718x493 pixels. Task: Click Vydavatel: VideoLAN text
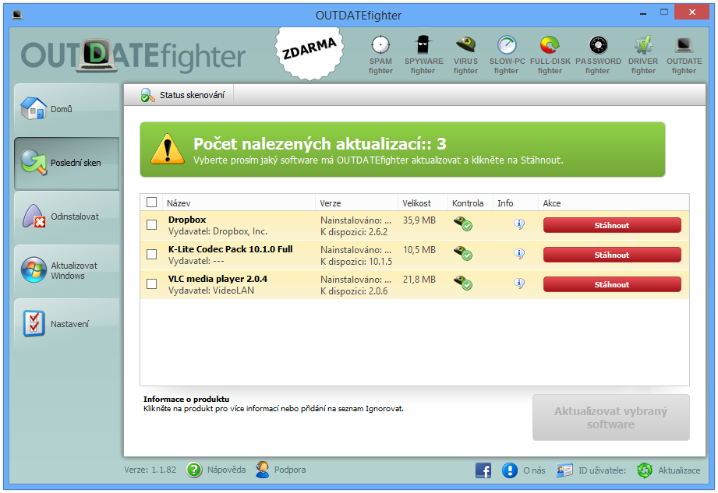(211, 291)
